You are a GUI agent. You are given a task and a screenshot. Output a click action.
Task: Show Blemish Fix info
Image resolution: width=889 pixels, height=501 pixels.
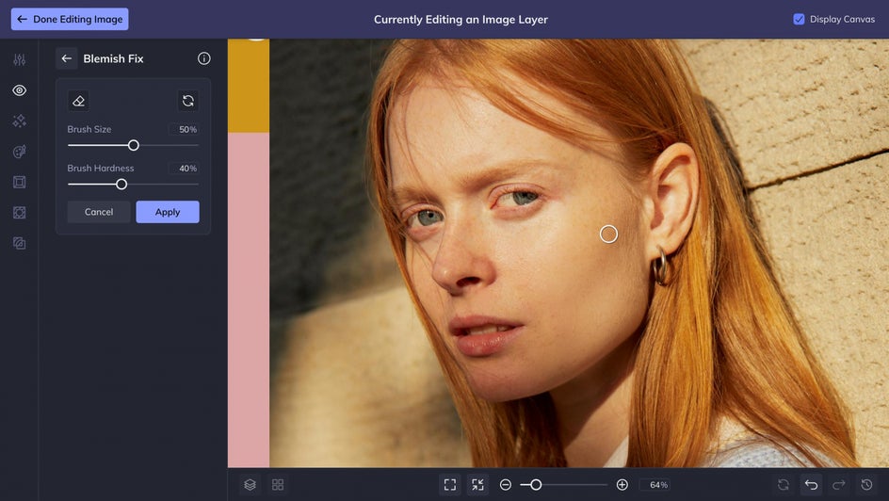click(204, 58)
